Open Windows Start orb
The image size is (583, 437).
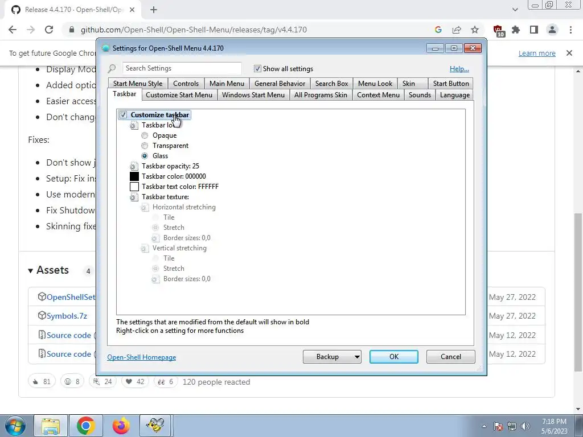click(x=15, y=426)
